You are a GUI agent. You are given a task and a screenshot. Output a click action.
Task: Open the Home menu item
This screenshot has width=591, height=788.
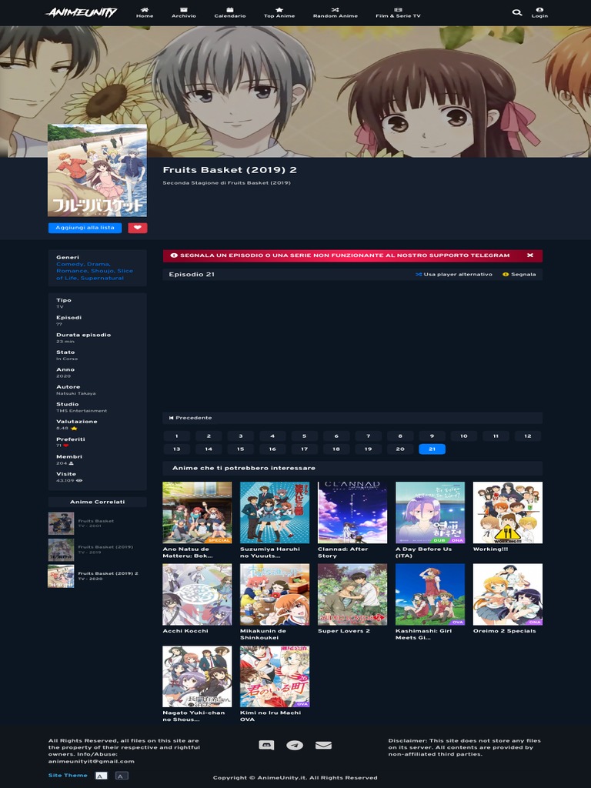tap(145, 12)
